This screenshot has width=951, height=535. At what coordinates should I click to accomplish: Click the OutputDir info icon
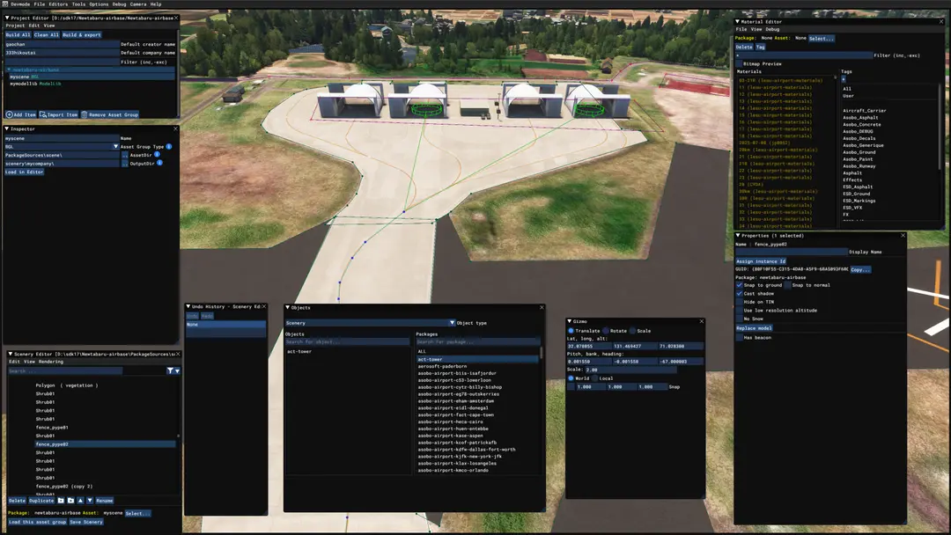coord(159,163)
